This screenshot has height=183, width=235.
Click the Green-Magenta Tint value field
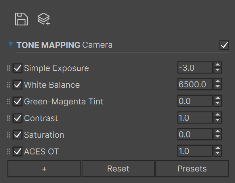click(195, 101)
